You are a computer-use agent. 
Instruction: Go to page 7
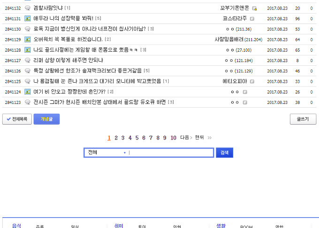tap(151, 138)
